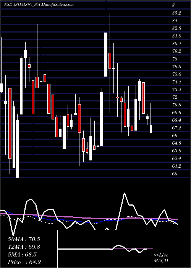
Task: Click the 70.8 price axis label
Action: [176, 105]
